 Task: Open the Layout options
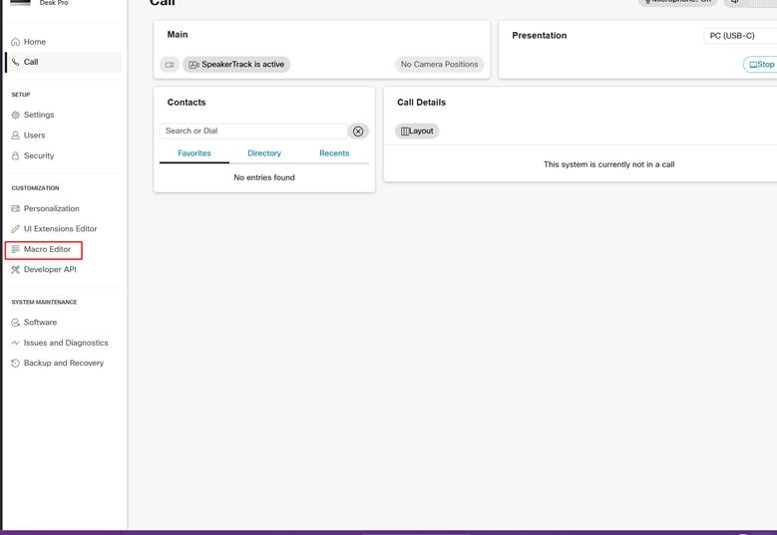pyautogui.click(x=417, y=132)
